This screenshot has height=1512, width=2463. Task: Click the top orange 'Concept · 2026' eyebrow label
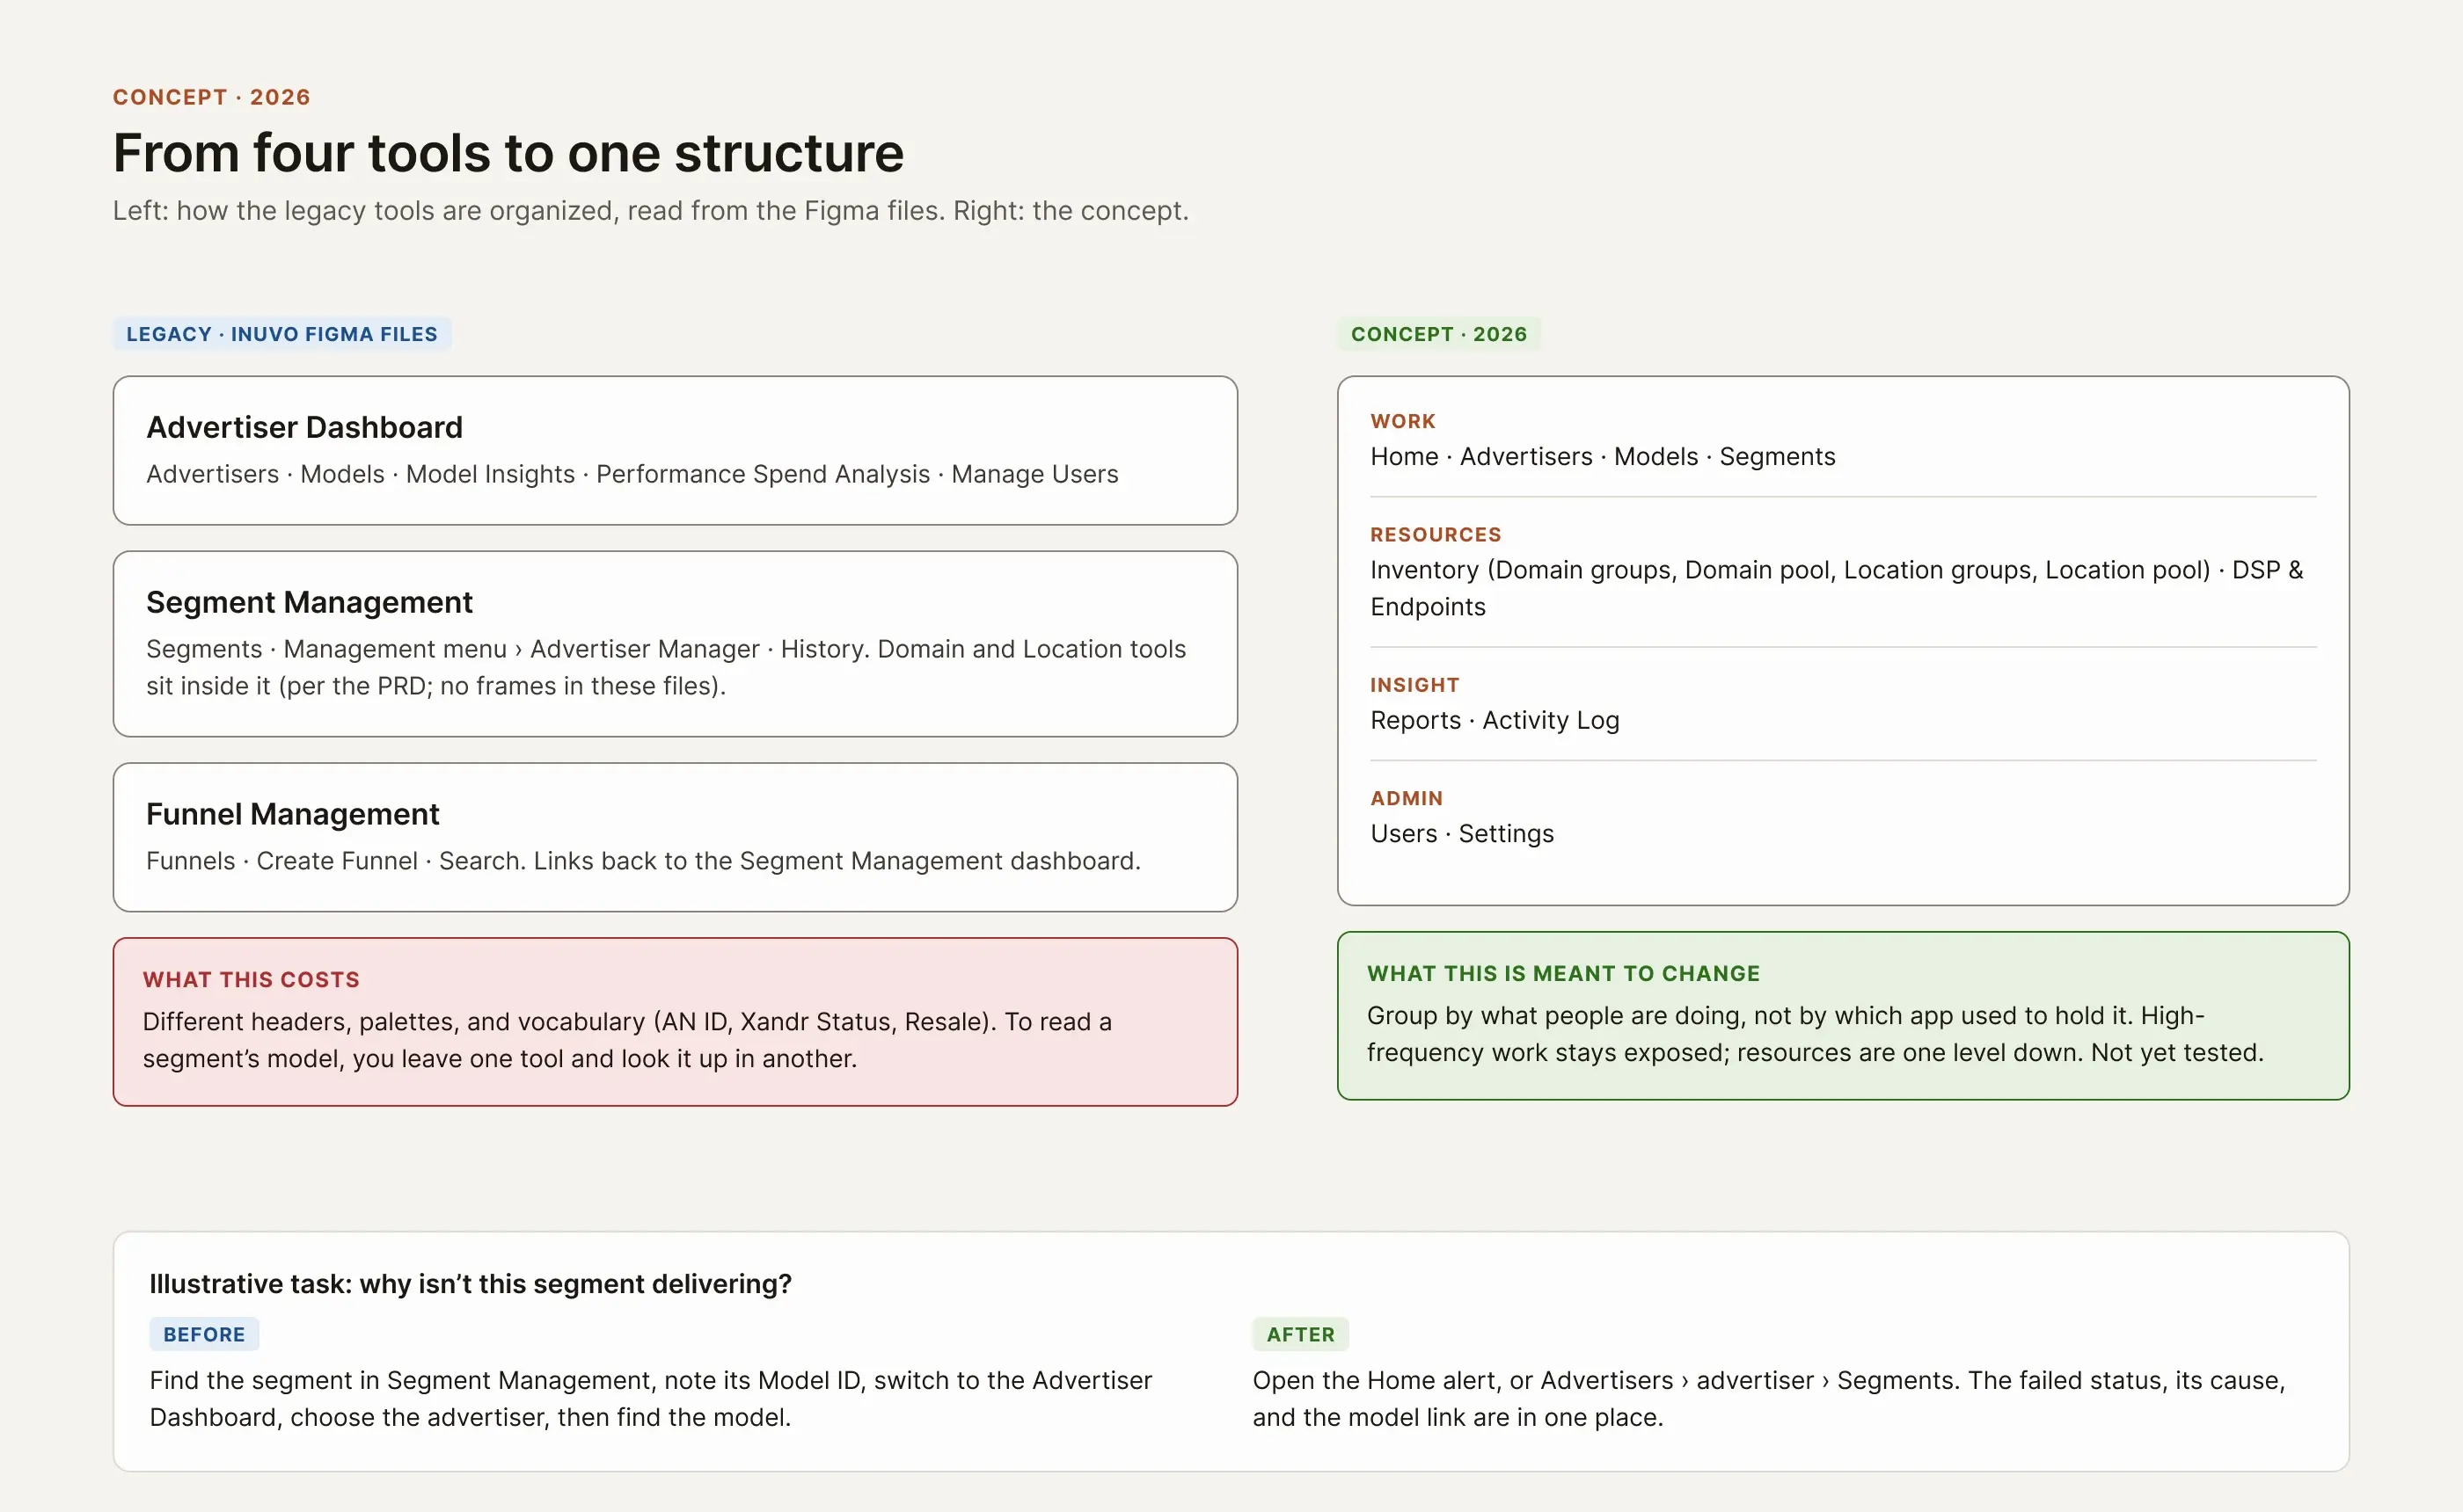click(x=211, y=97)
